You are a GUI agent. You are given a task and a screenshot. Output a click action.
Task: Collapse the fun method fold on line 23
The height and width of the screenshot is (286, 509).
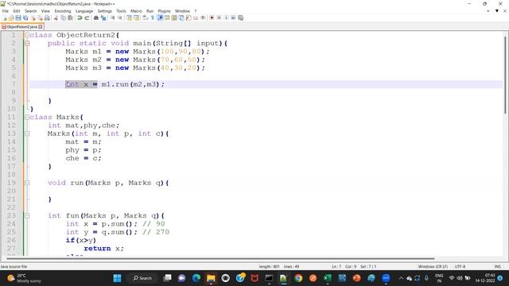tap(27, 215)
